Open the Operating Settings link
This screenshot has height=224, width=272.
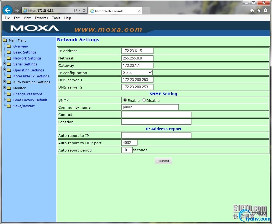point(29,70)
